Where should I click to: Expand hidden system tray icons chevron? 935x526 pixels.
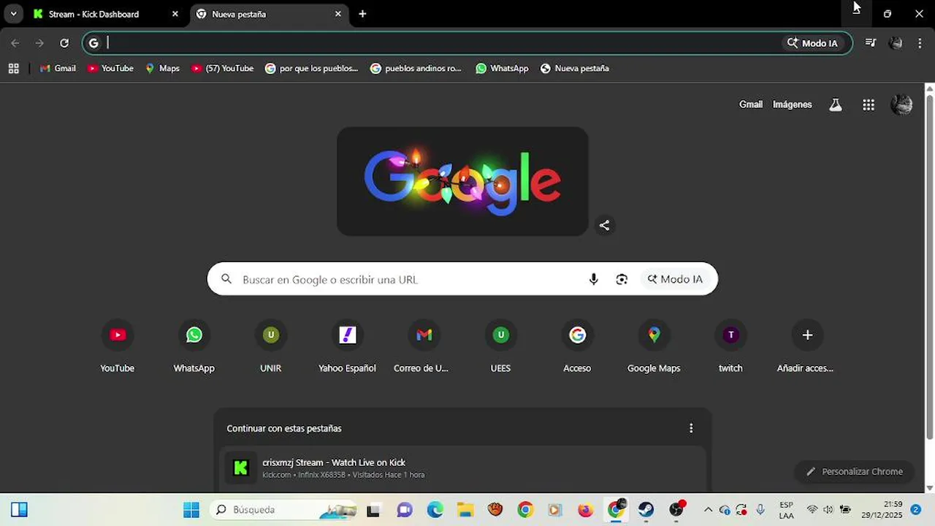click(x=708, y=510)
